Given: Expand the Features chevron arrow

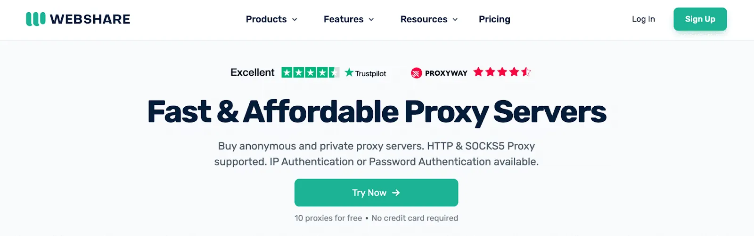Looking at the screenshot, I should pos(371,20).
